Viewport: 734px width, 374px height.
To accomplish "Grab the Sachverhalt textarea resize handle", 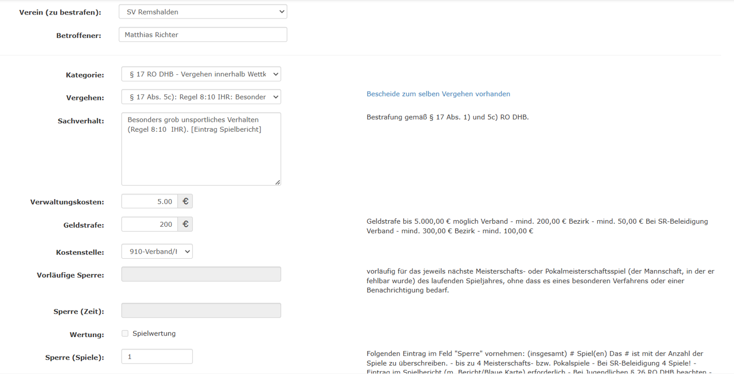I will [x=277, y=182].
